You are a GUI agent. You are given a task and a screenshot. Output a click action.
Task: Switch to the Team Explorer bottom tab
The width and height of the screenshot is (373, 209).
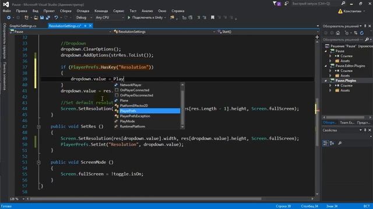click(347, 122)
